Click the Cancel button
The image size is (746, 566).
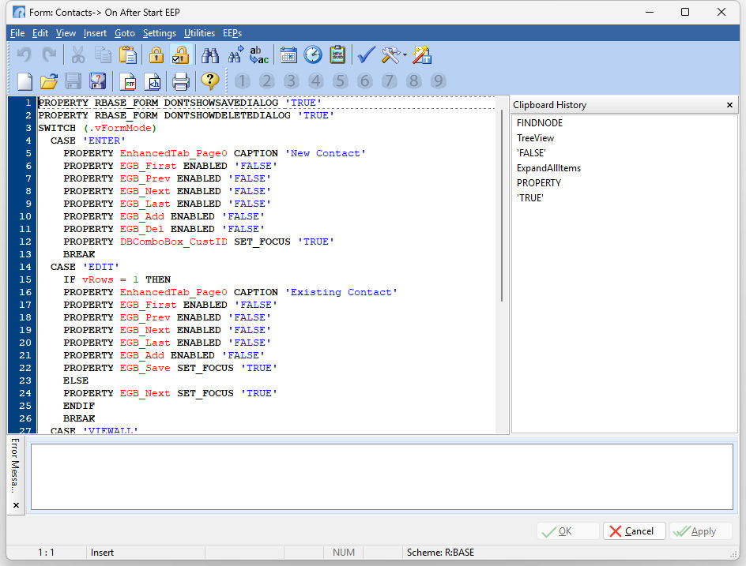(635, 530)
